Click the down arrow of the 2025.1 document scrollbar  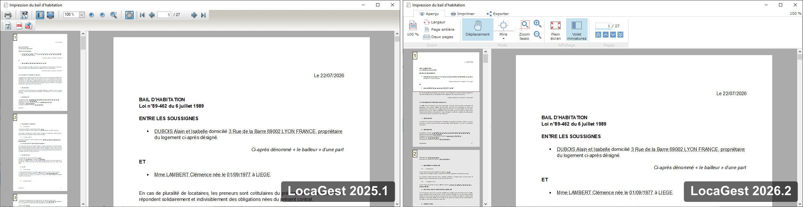[397, 204]
